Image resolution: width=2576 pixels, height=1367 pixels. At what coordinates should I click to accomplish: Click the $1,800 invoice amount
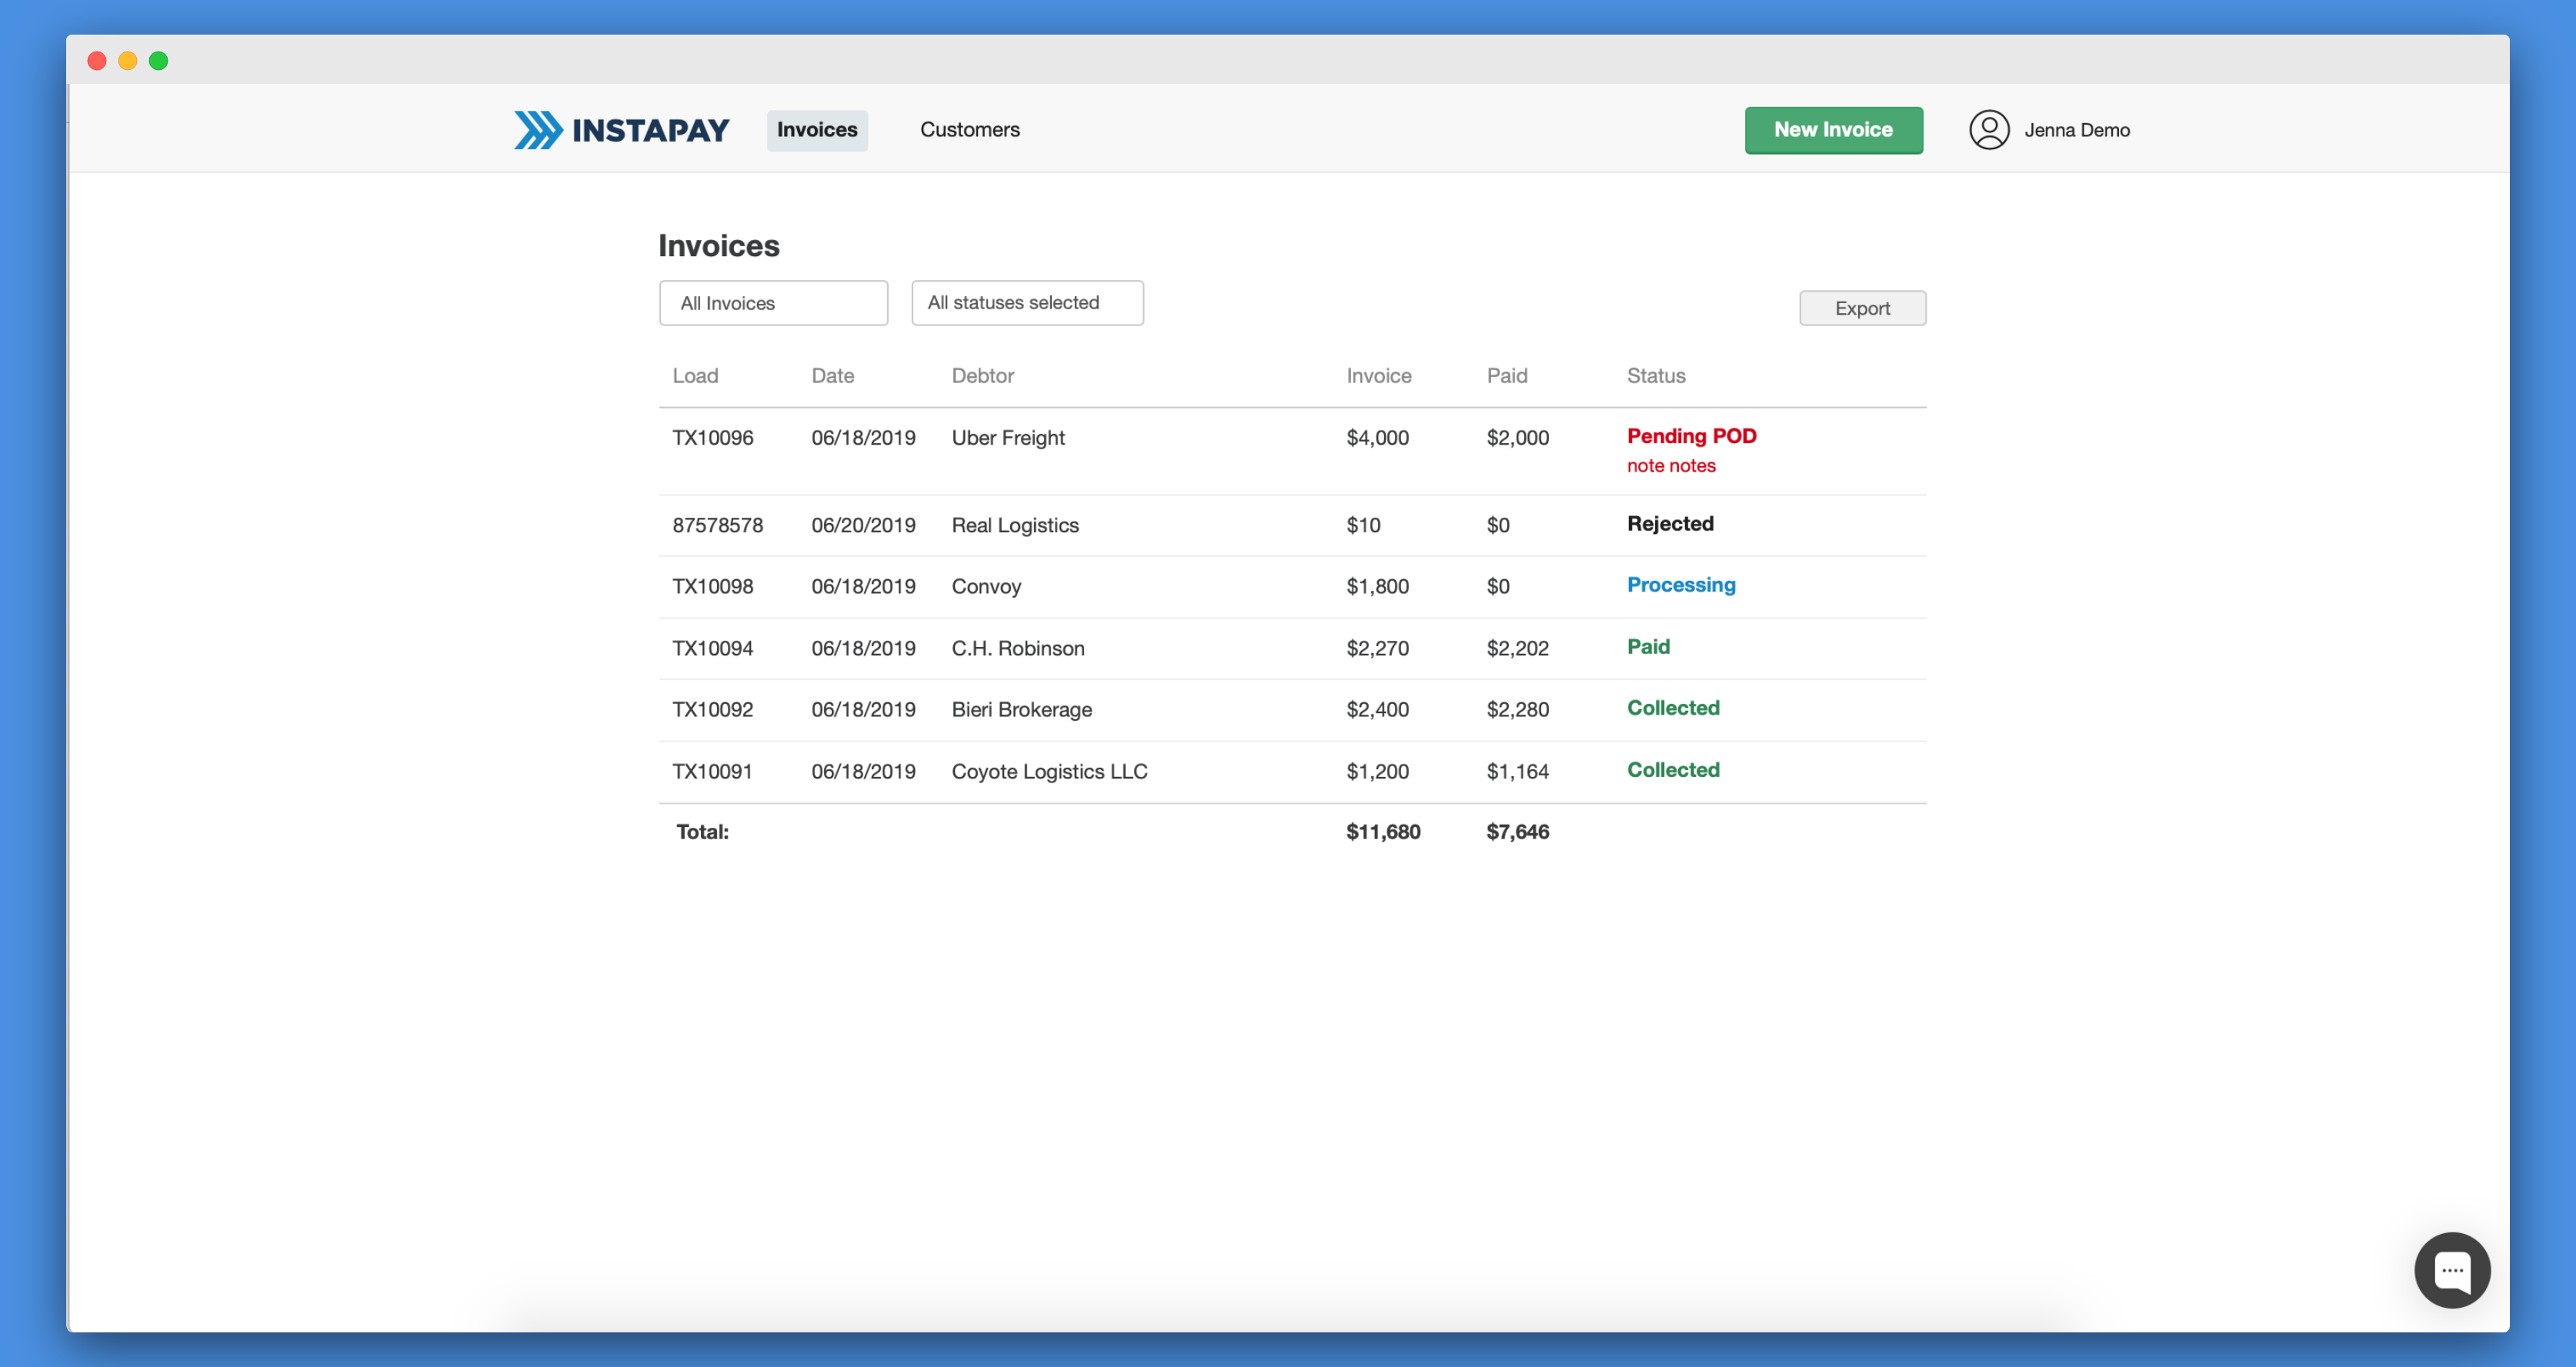coord(1377,587)
